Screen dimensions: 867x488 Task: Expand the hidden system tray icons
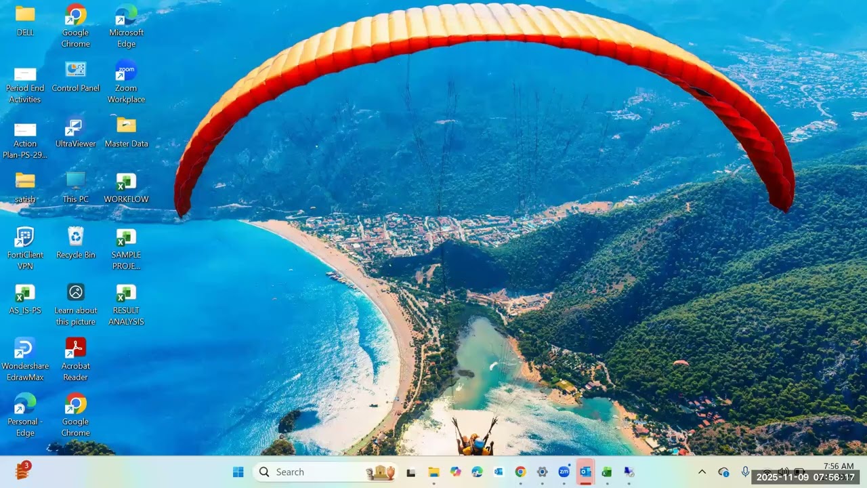[x=702, y=472]
